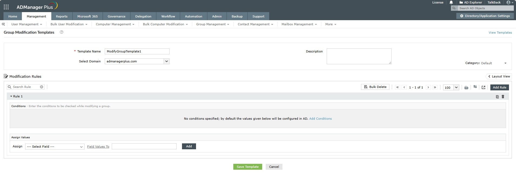Focus the Search AD Objects field
516x195 pixels.
485,8
